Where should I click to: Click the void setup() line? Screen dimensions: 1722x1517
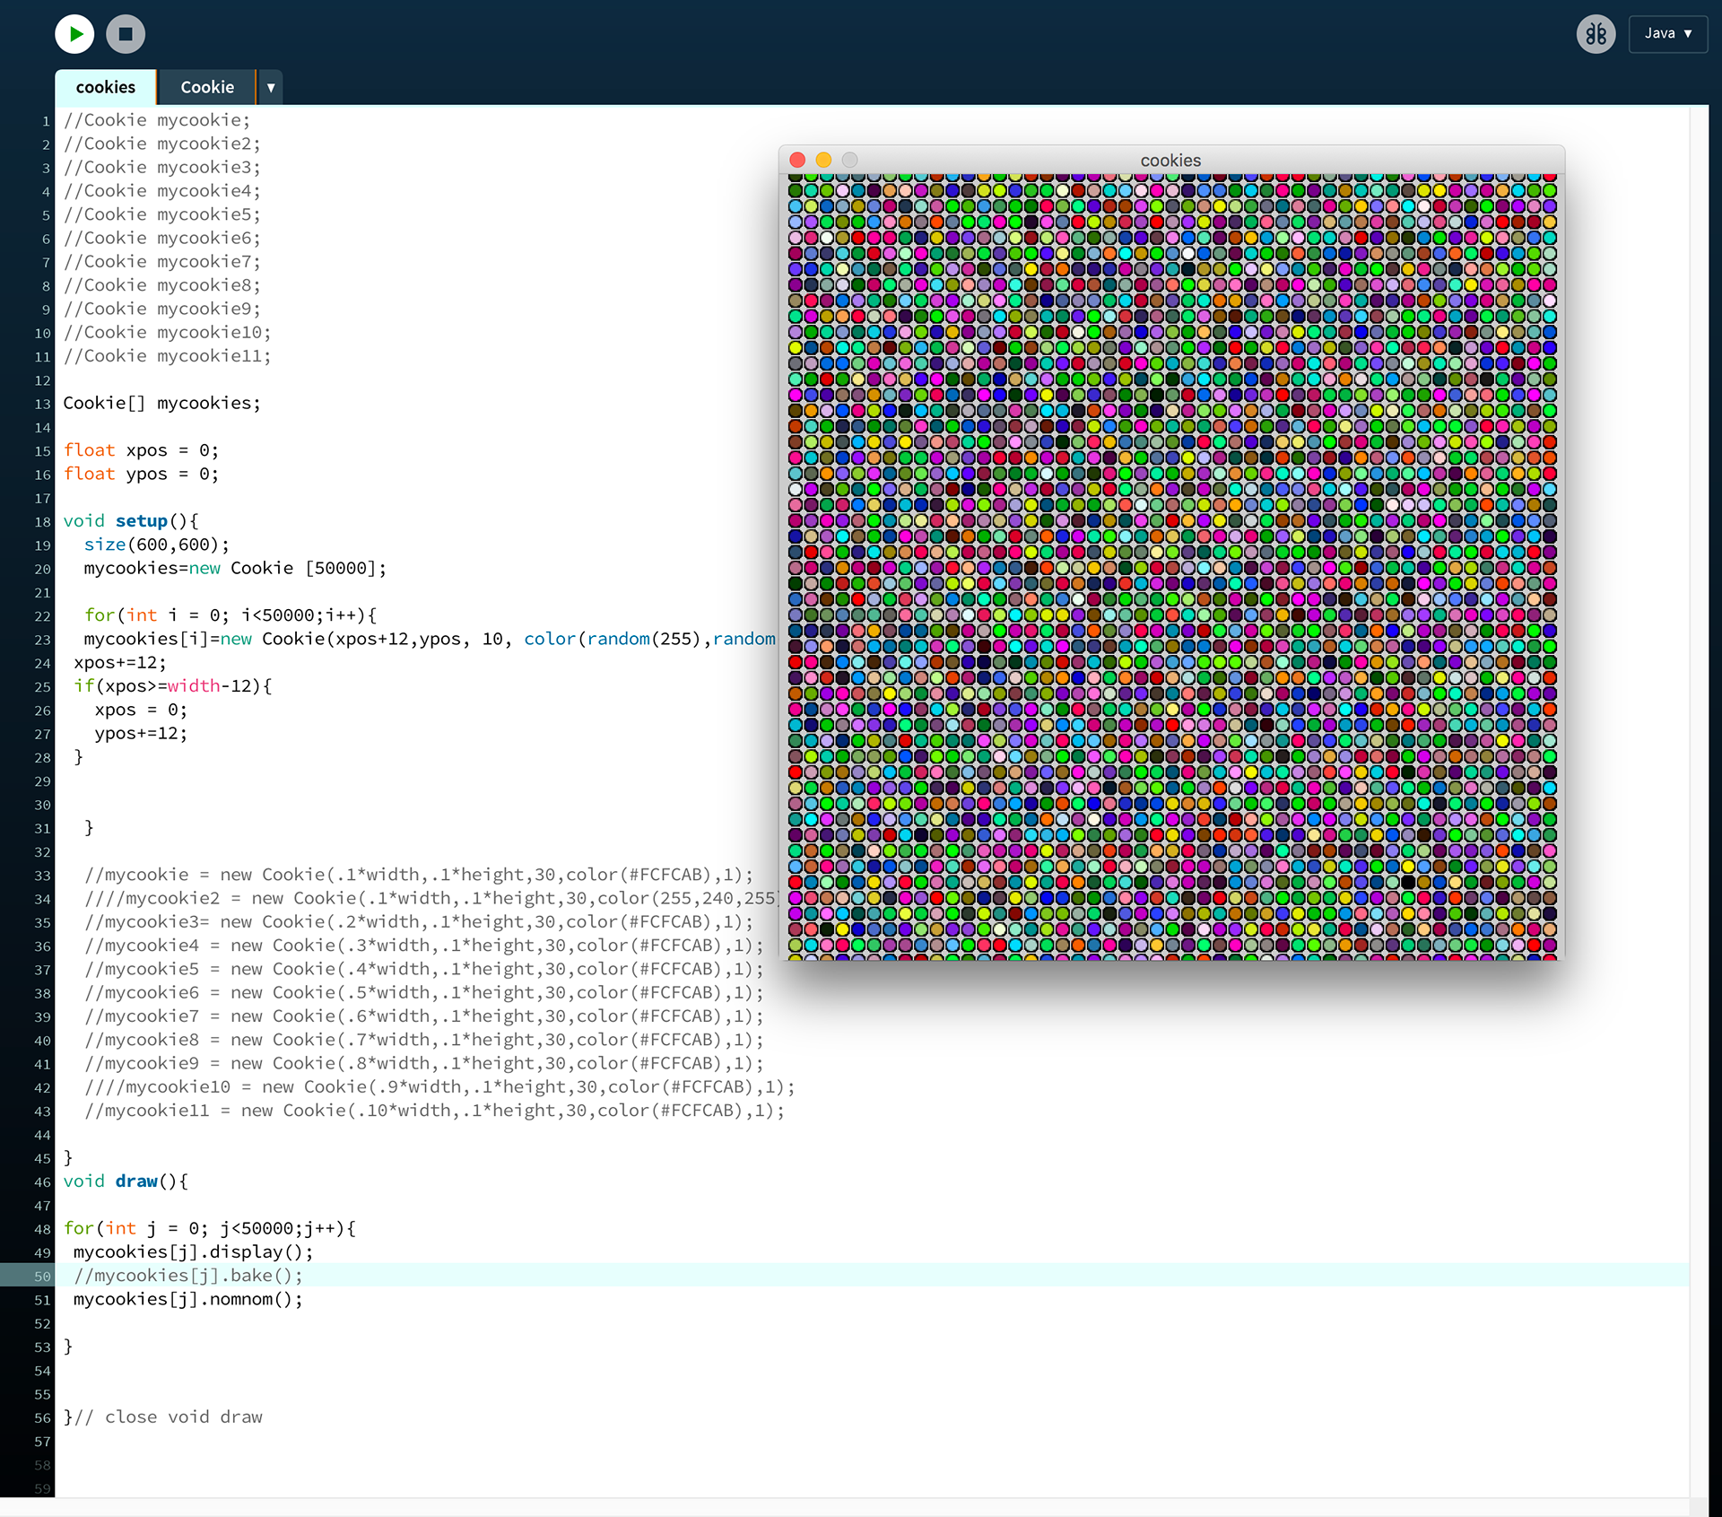click(x=131, y=521)
